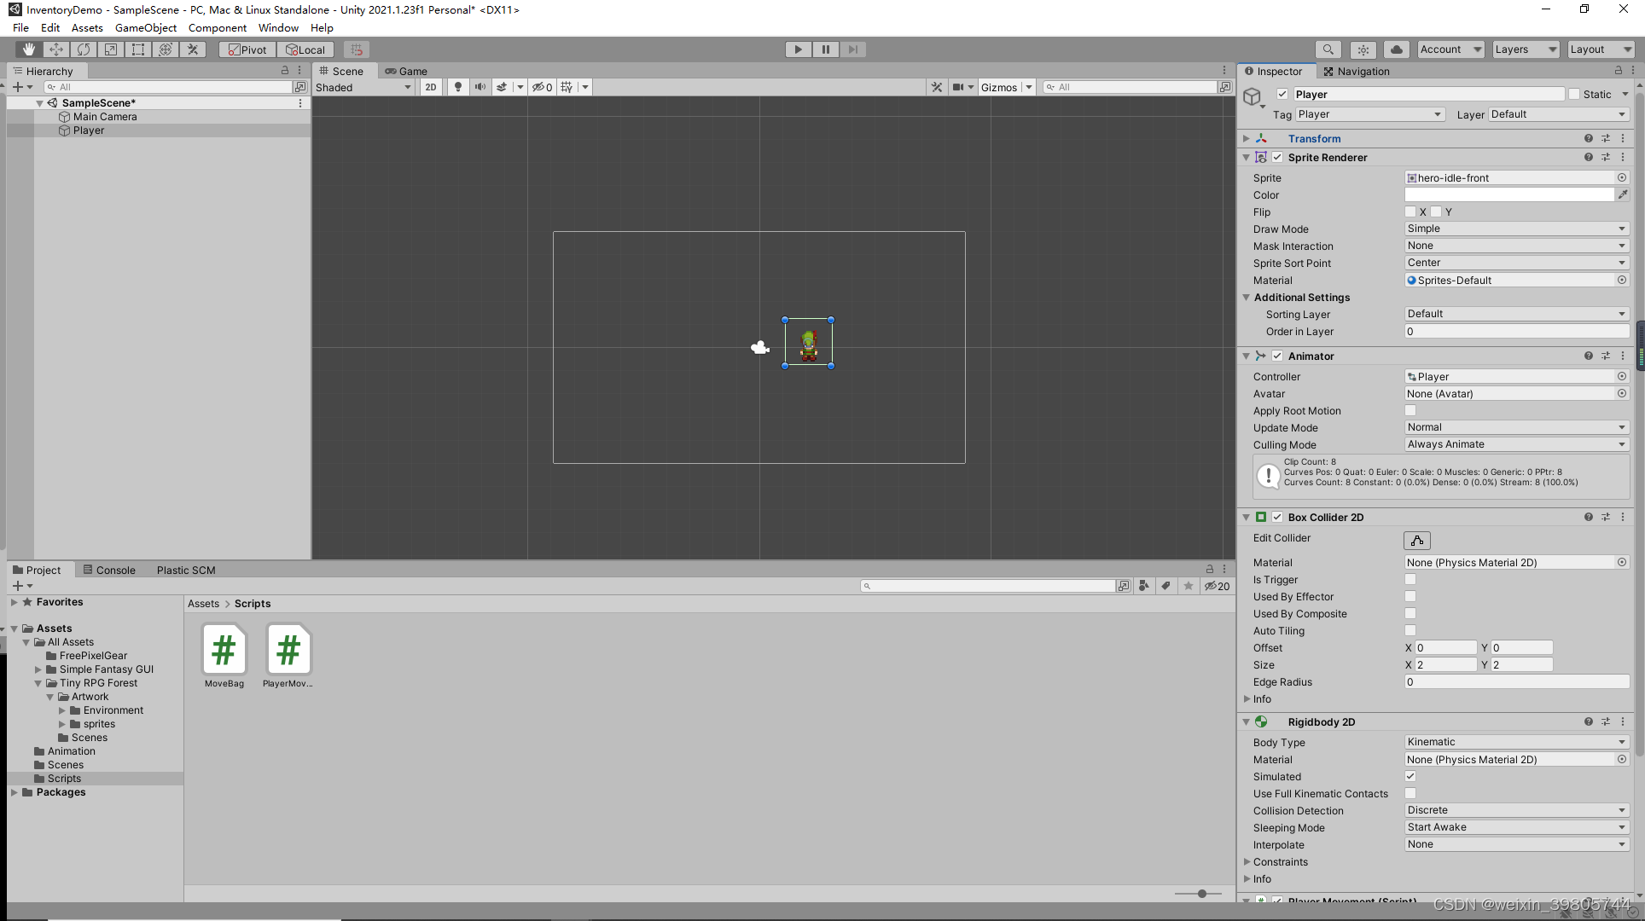Open the Gizmos button
Image resolution: width=1645 pixels, height=921 pixels.
click(999, 87)
